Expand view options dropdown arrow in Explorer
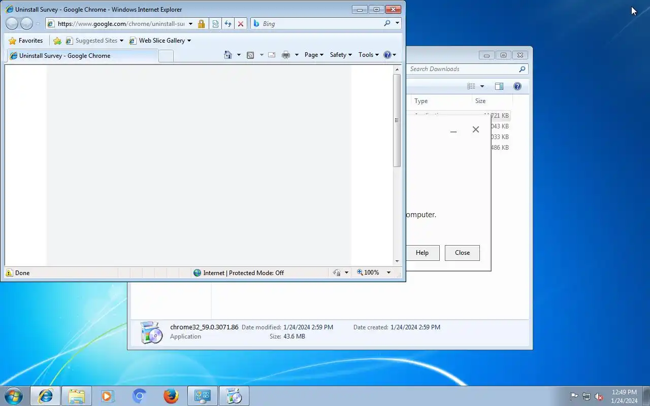Viewport: 650px width, 406px height. 482,86
